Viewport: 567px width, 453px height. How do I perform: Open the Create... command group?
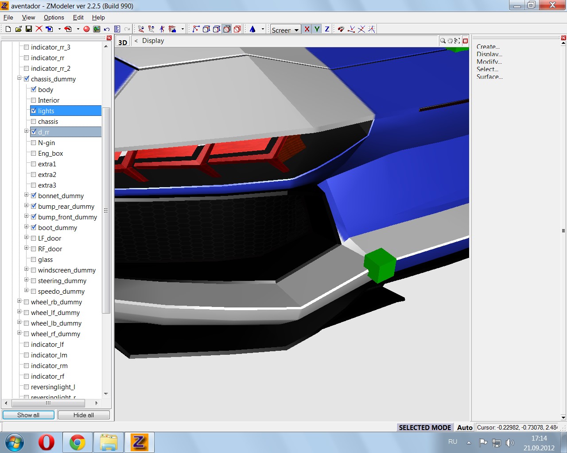click(x=488, y=46)
